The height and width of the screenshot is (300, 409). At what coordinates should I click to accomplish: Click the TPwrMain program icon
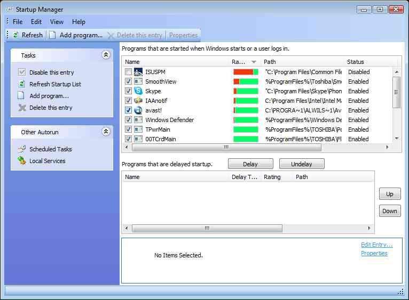pyautogui.click(x=138, y=129)
